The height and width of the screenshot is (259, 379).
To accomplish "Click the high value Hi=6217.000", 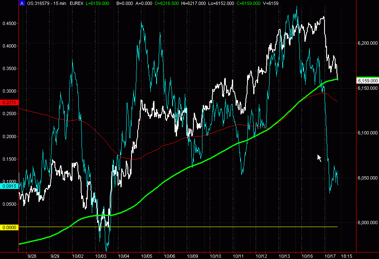I will tap(194, 3).
